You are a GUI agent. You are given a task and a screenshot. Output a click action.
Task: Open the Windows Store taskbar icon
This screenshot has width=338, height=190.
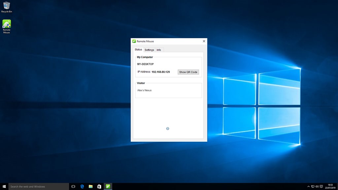(99, 187)
